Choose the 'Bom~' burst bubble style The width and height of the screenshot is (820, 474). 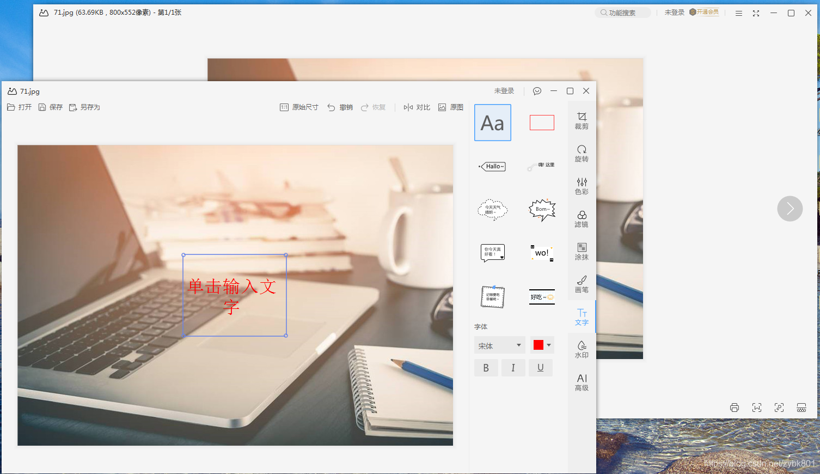(542, 209)
